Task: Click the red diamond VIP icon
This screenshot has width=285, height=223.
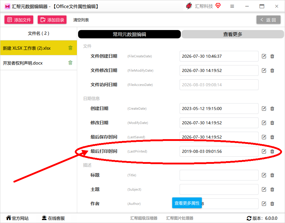Action: coord(218,6)
